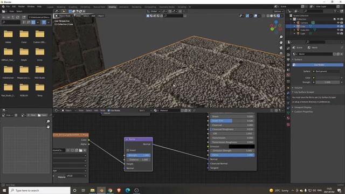Click the image editor zoom icon

[x=48, y=121]
